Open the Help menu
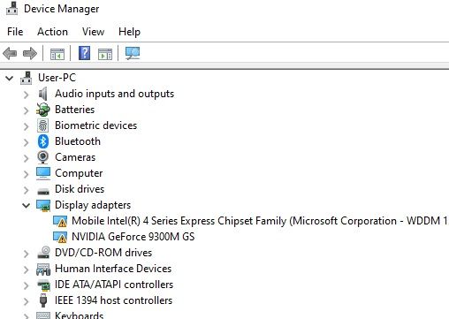Screen dimensions: 449x319 click(129, 32)
